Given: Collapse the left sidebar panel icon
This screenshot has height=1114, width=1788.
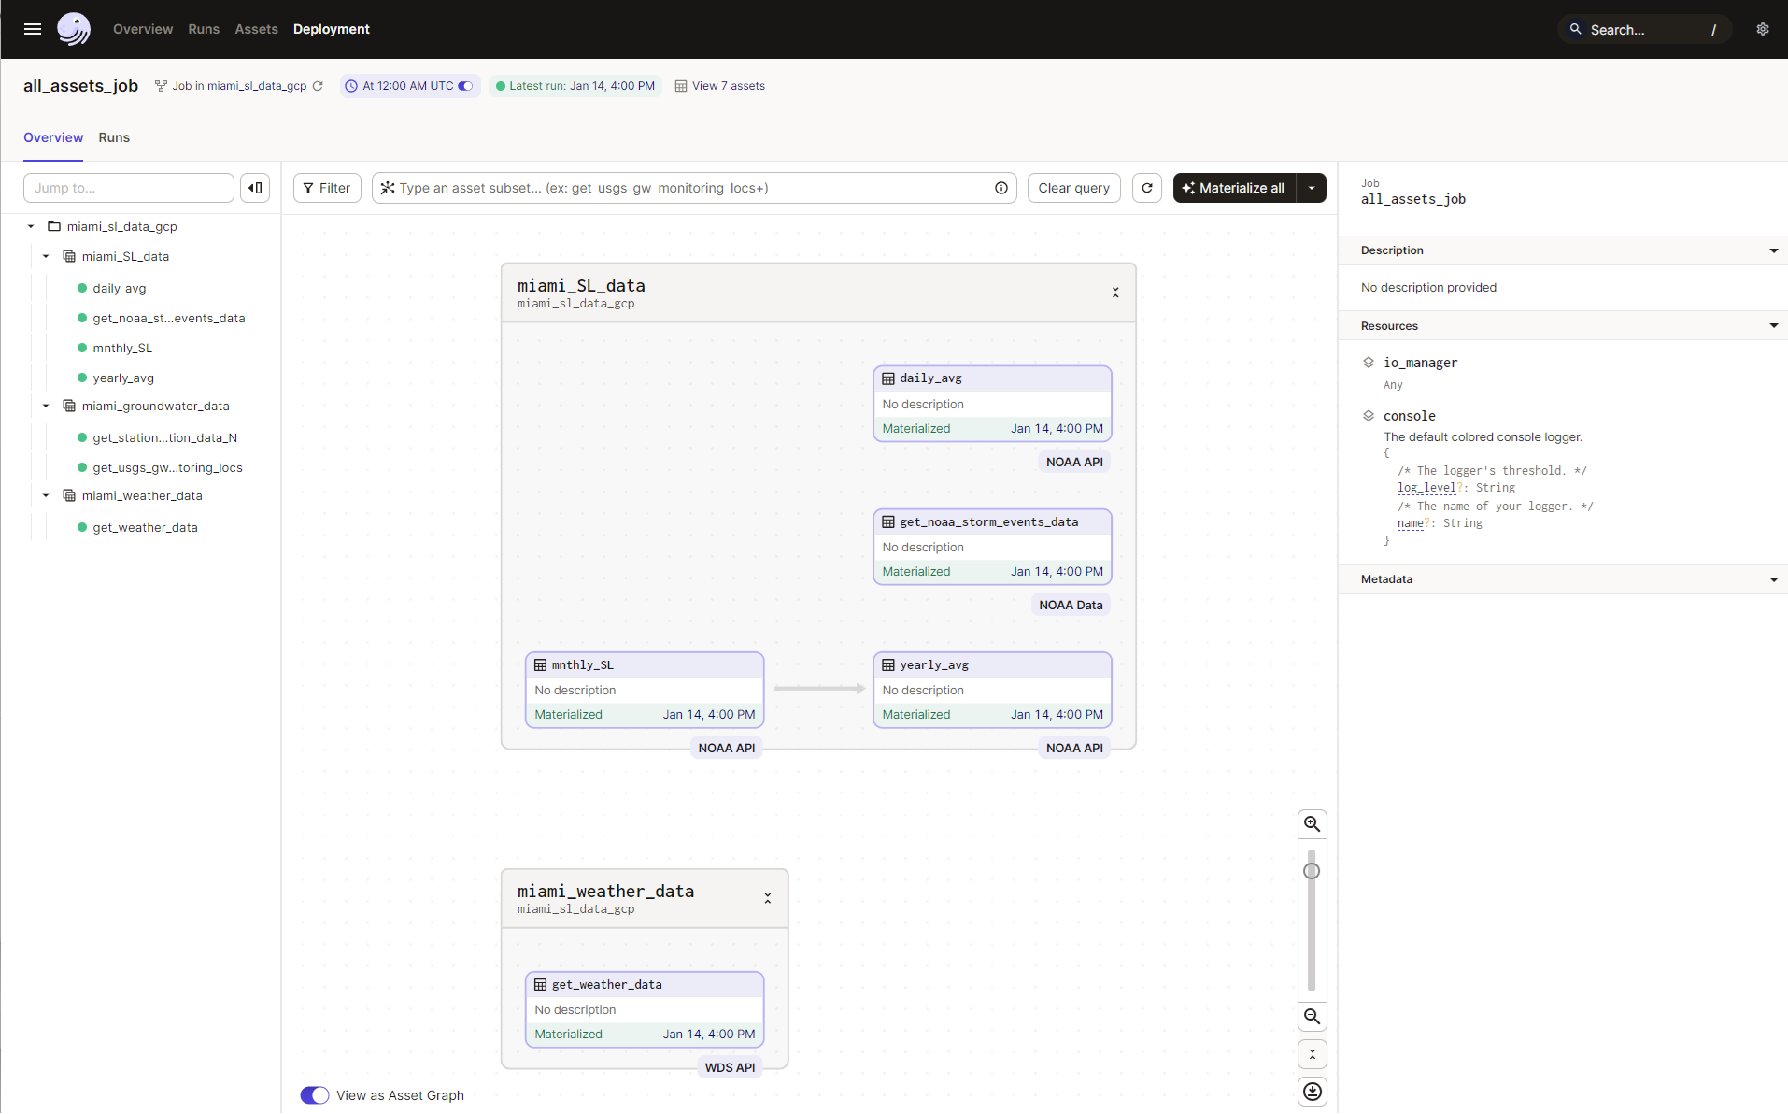Looking at the screenshot, I should point(255,188).
